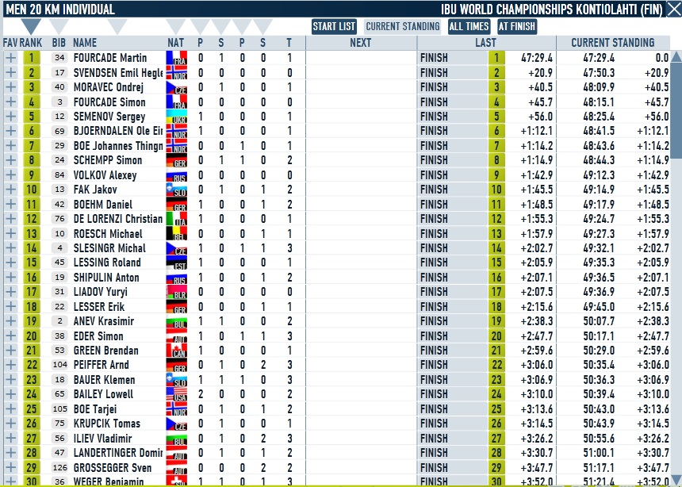
Task: Favorite FAK Jakov using plus icon
Action: 11,190
